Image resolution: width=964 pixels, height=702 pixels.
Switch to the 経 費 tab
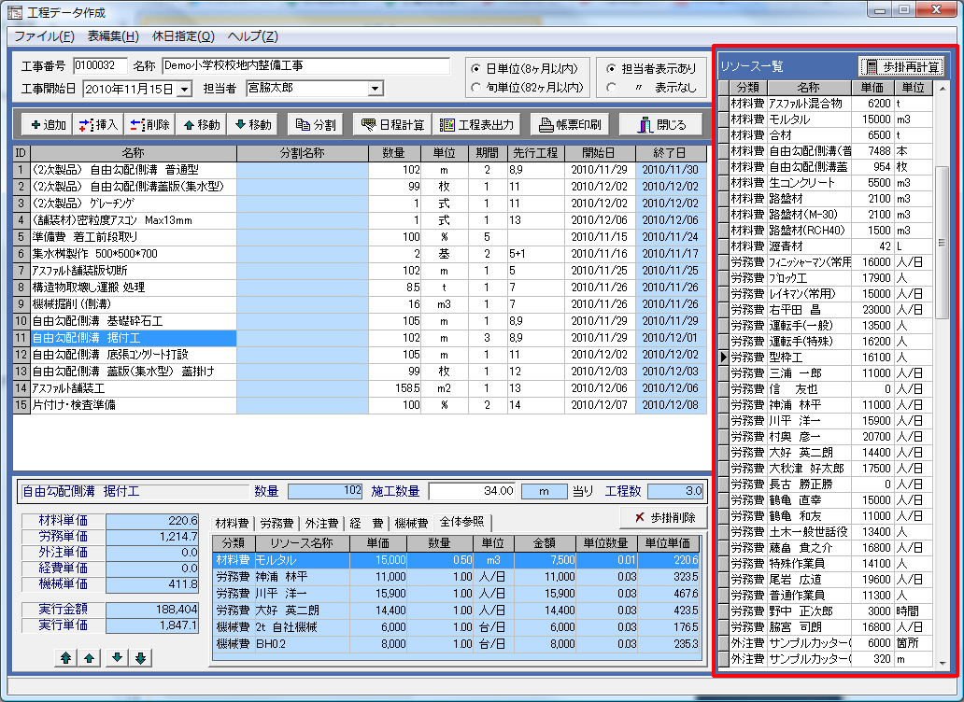coord(366,524)
